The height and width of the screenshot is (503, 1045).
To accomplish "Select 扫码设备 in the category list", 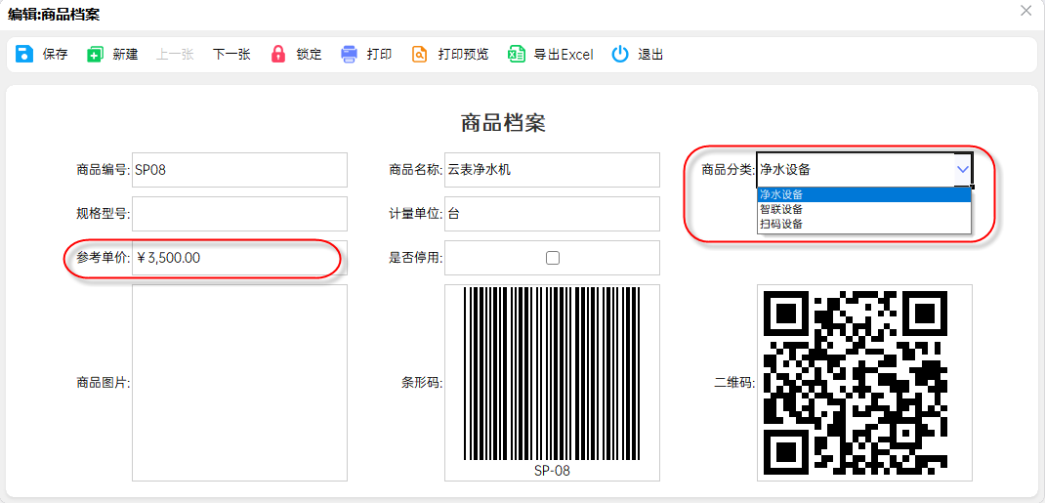I will click(864, 224).
